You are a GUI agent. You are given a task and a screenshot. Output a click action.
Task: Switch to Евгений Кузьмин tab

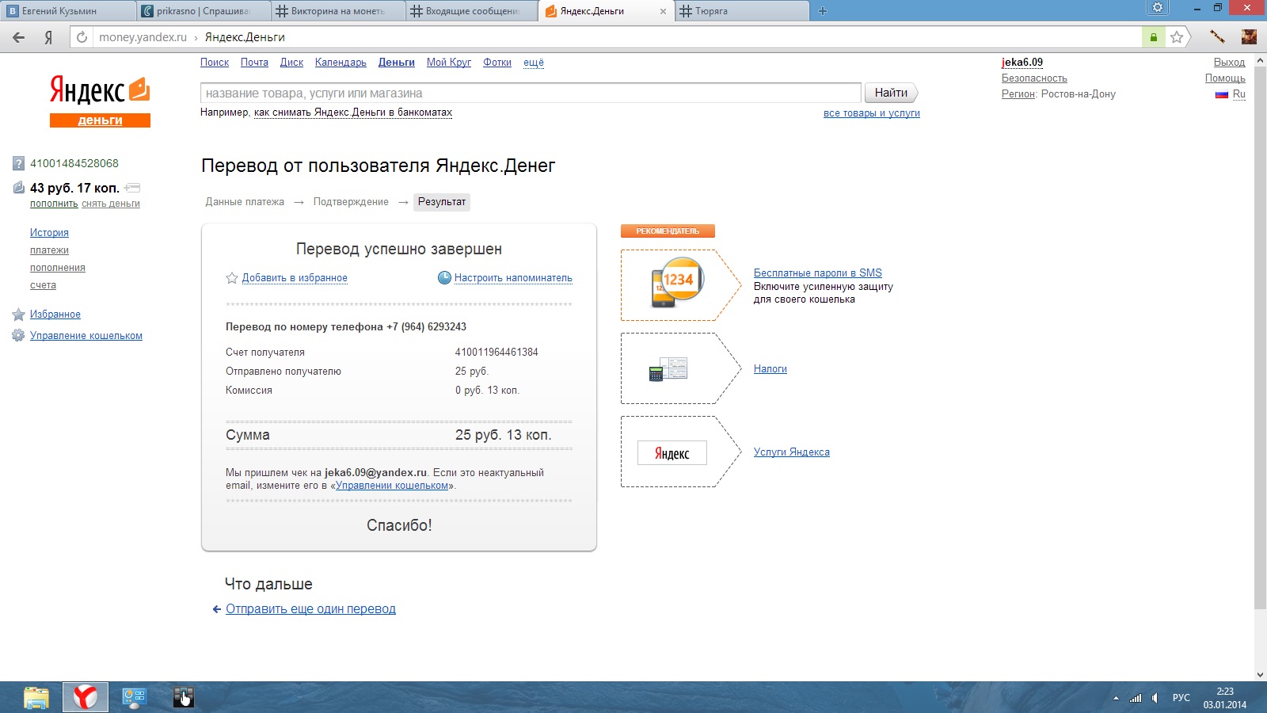click(x=68, y=11)
